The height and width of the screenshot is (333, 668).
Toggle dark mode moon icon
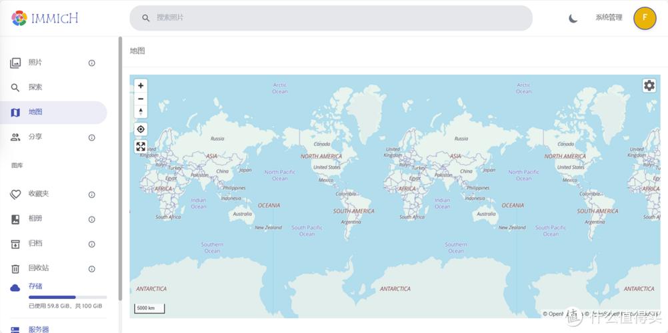pos(573,18)
